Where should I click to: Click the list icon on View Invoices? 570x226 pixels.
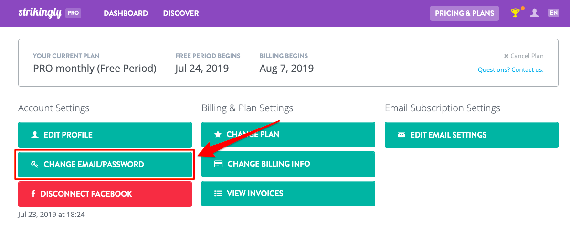[x=218, y=193]
